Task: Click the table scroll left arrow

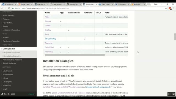Action: tap(44, 55)
